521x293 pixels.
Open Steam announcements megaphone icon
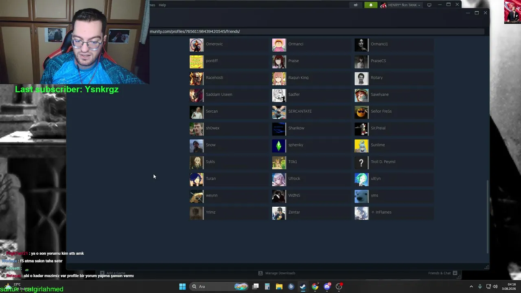pyautogui.click(x=356, y=5)
